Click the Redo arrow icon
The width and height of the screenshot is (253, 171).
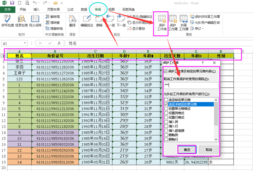(45, 3)
